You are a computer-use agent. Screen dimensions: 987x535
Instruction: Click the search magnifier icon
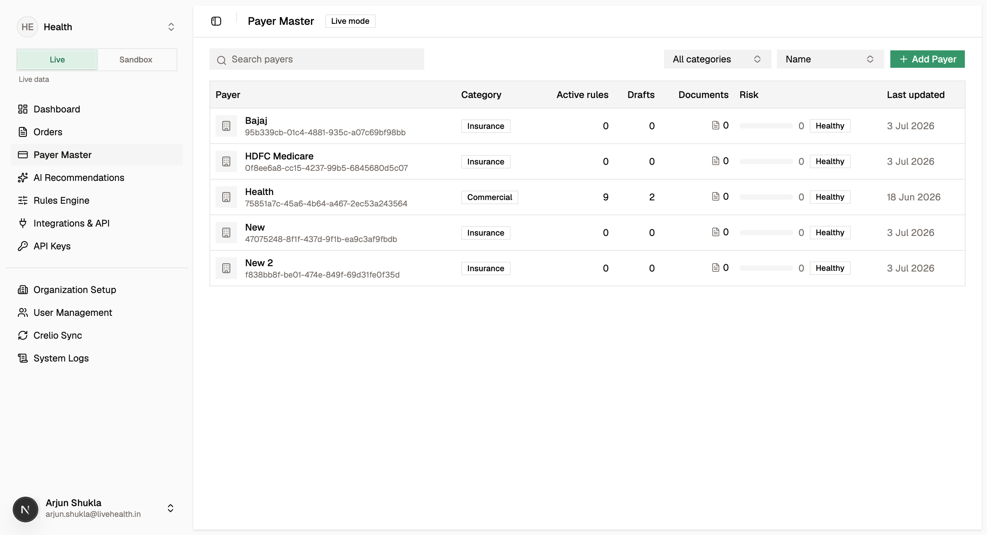(221, 60)
